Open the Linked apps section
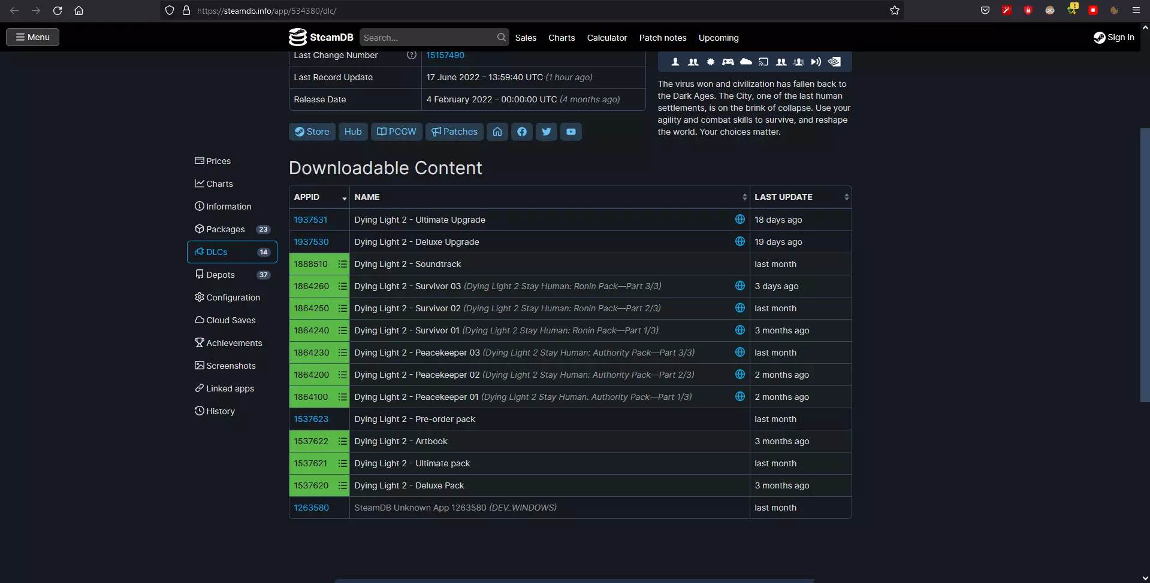The height and width of the screenshot is (583, 1150). [224, 388]
